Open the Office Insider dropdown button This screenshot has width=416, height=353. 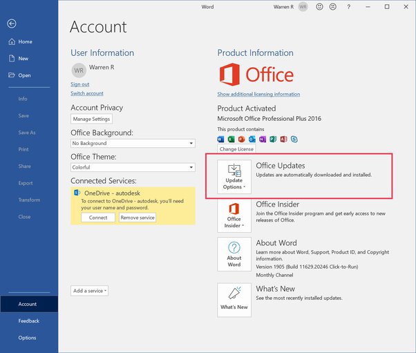[x=234, y=216]
